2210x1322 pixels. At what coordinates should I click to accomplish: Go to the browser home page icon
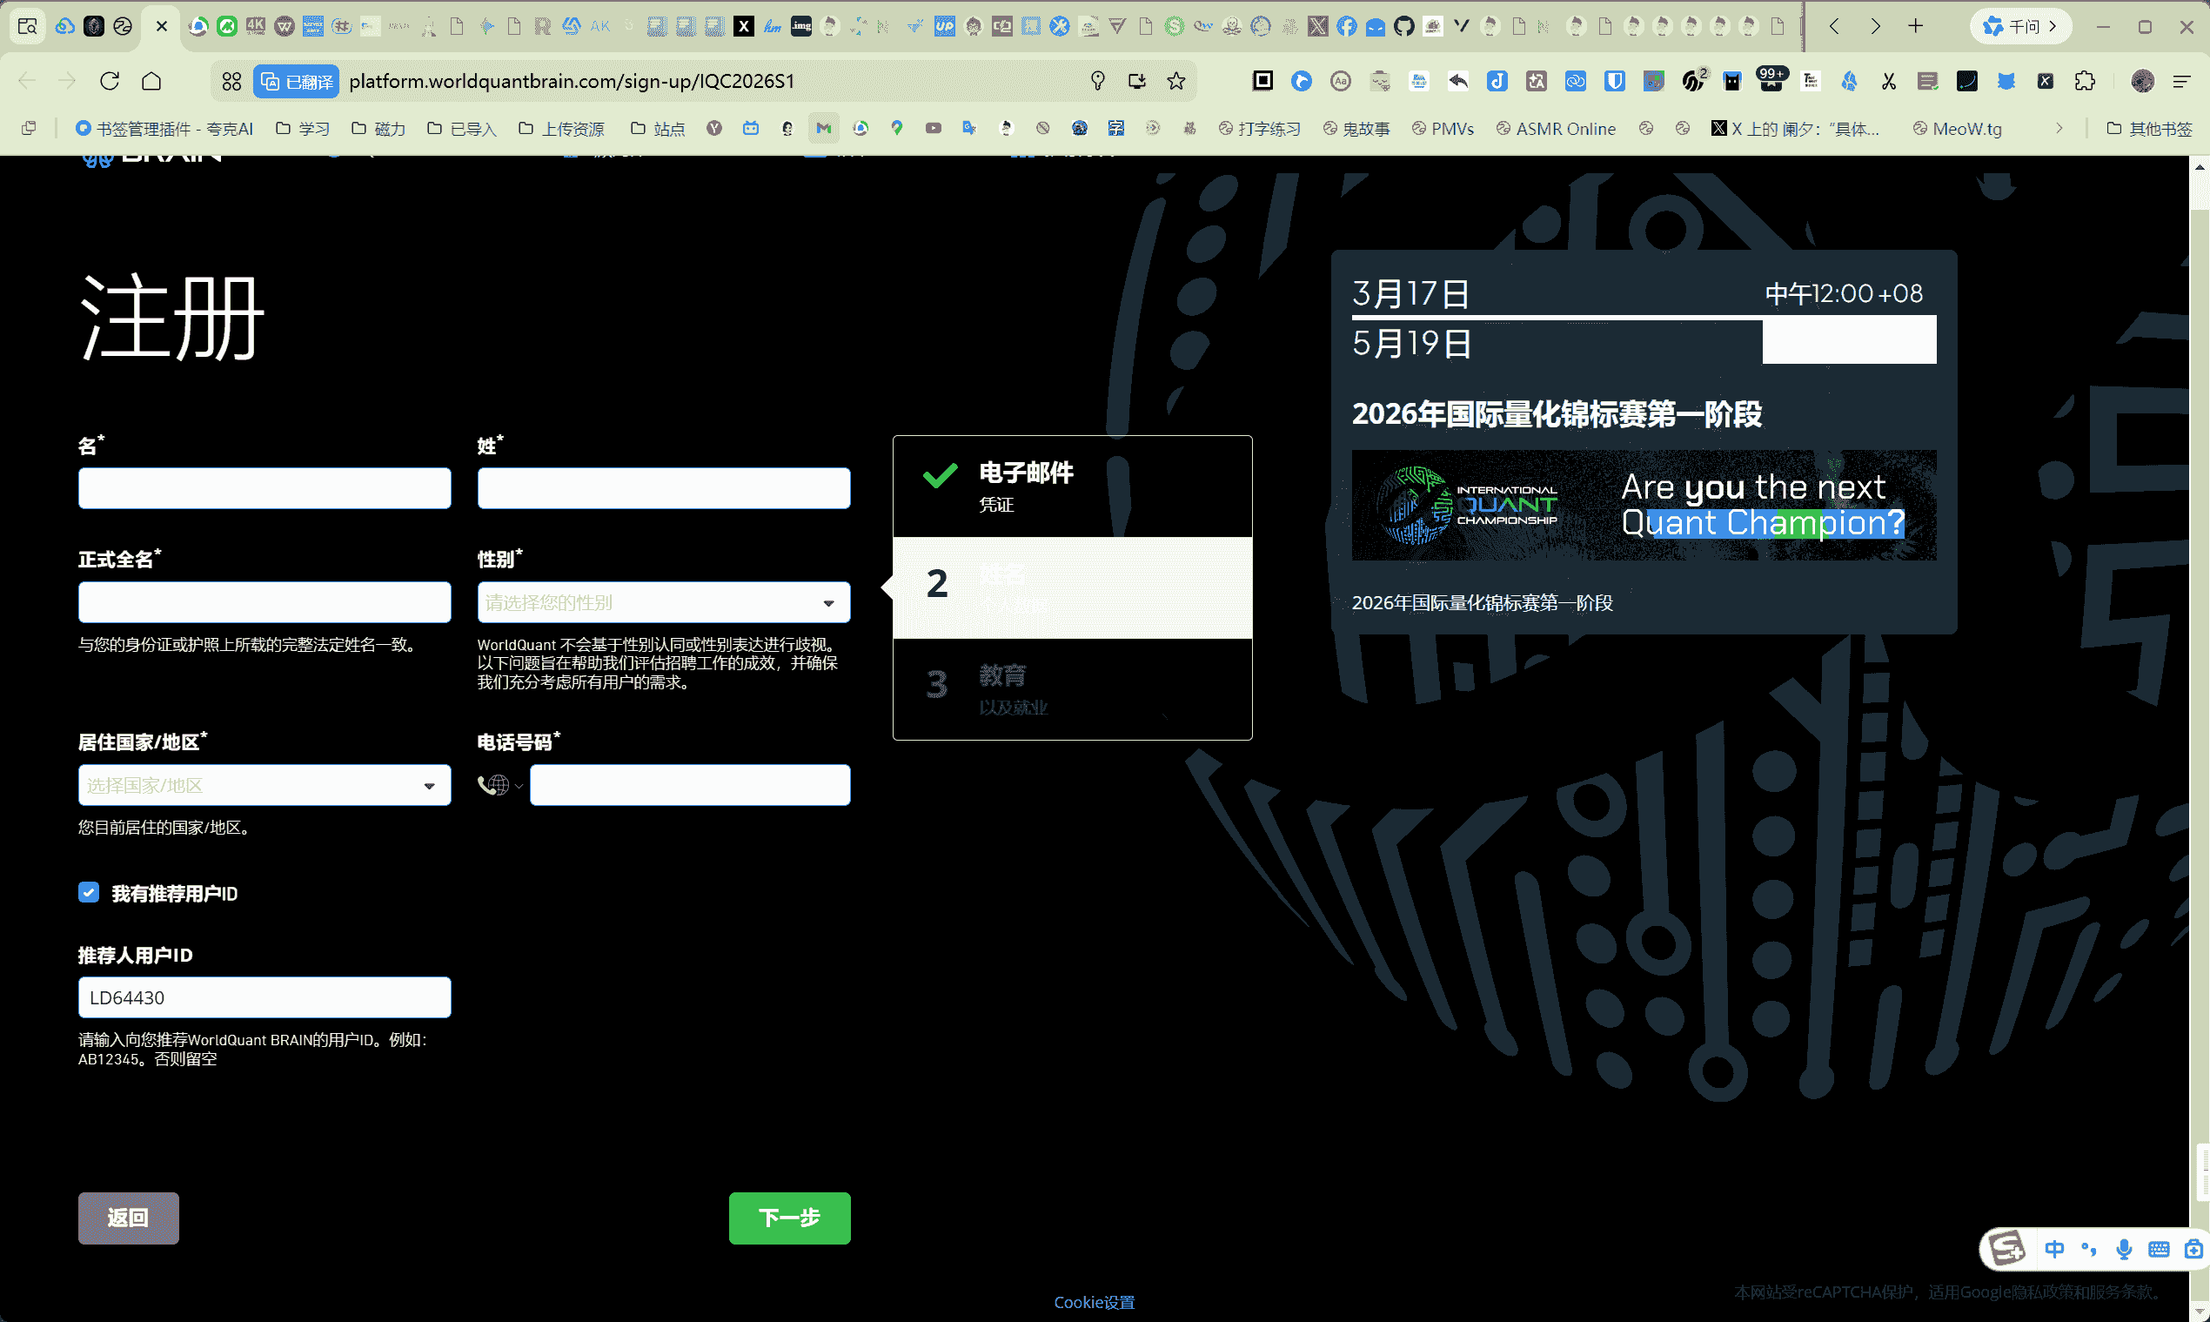click(152, 81)
